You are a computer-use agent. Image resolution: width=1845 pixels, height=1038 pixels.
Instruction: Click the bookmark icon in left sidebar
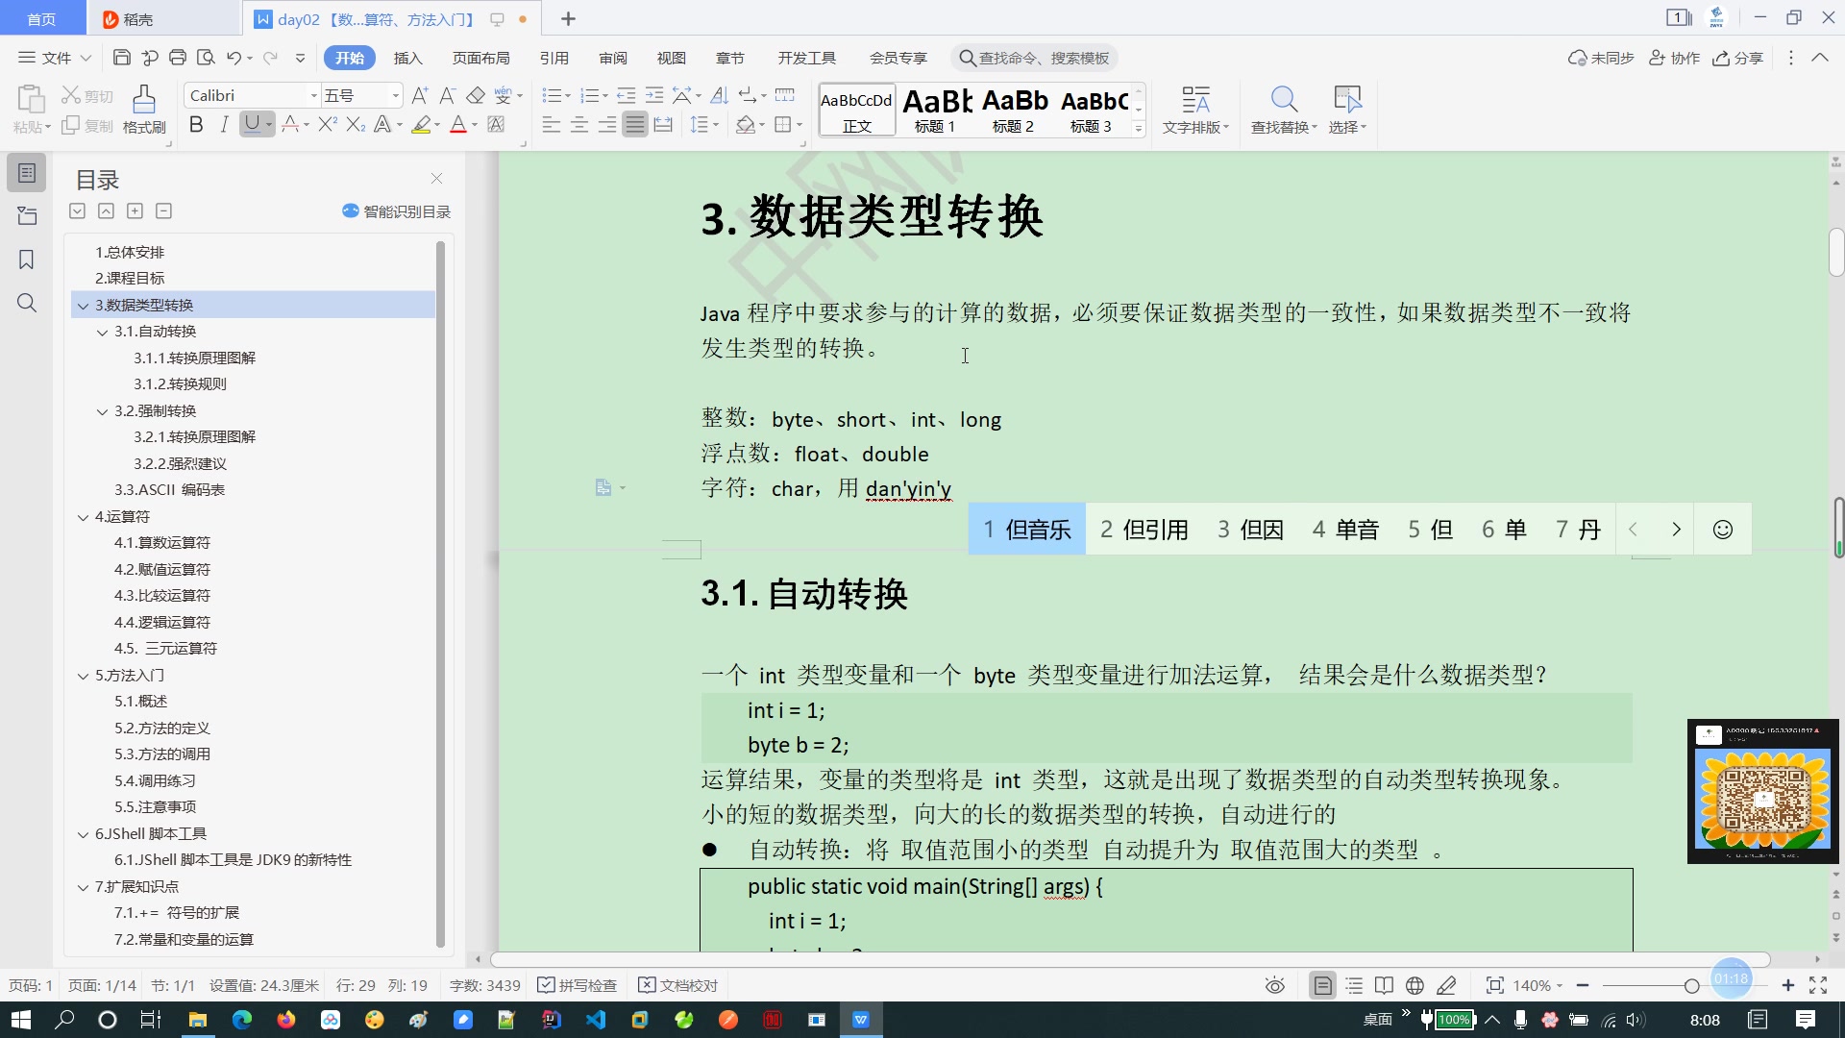pos(27,259)
